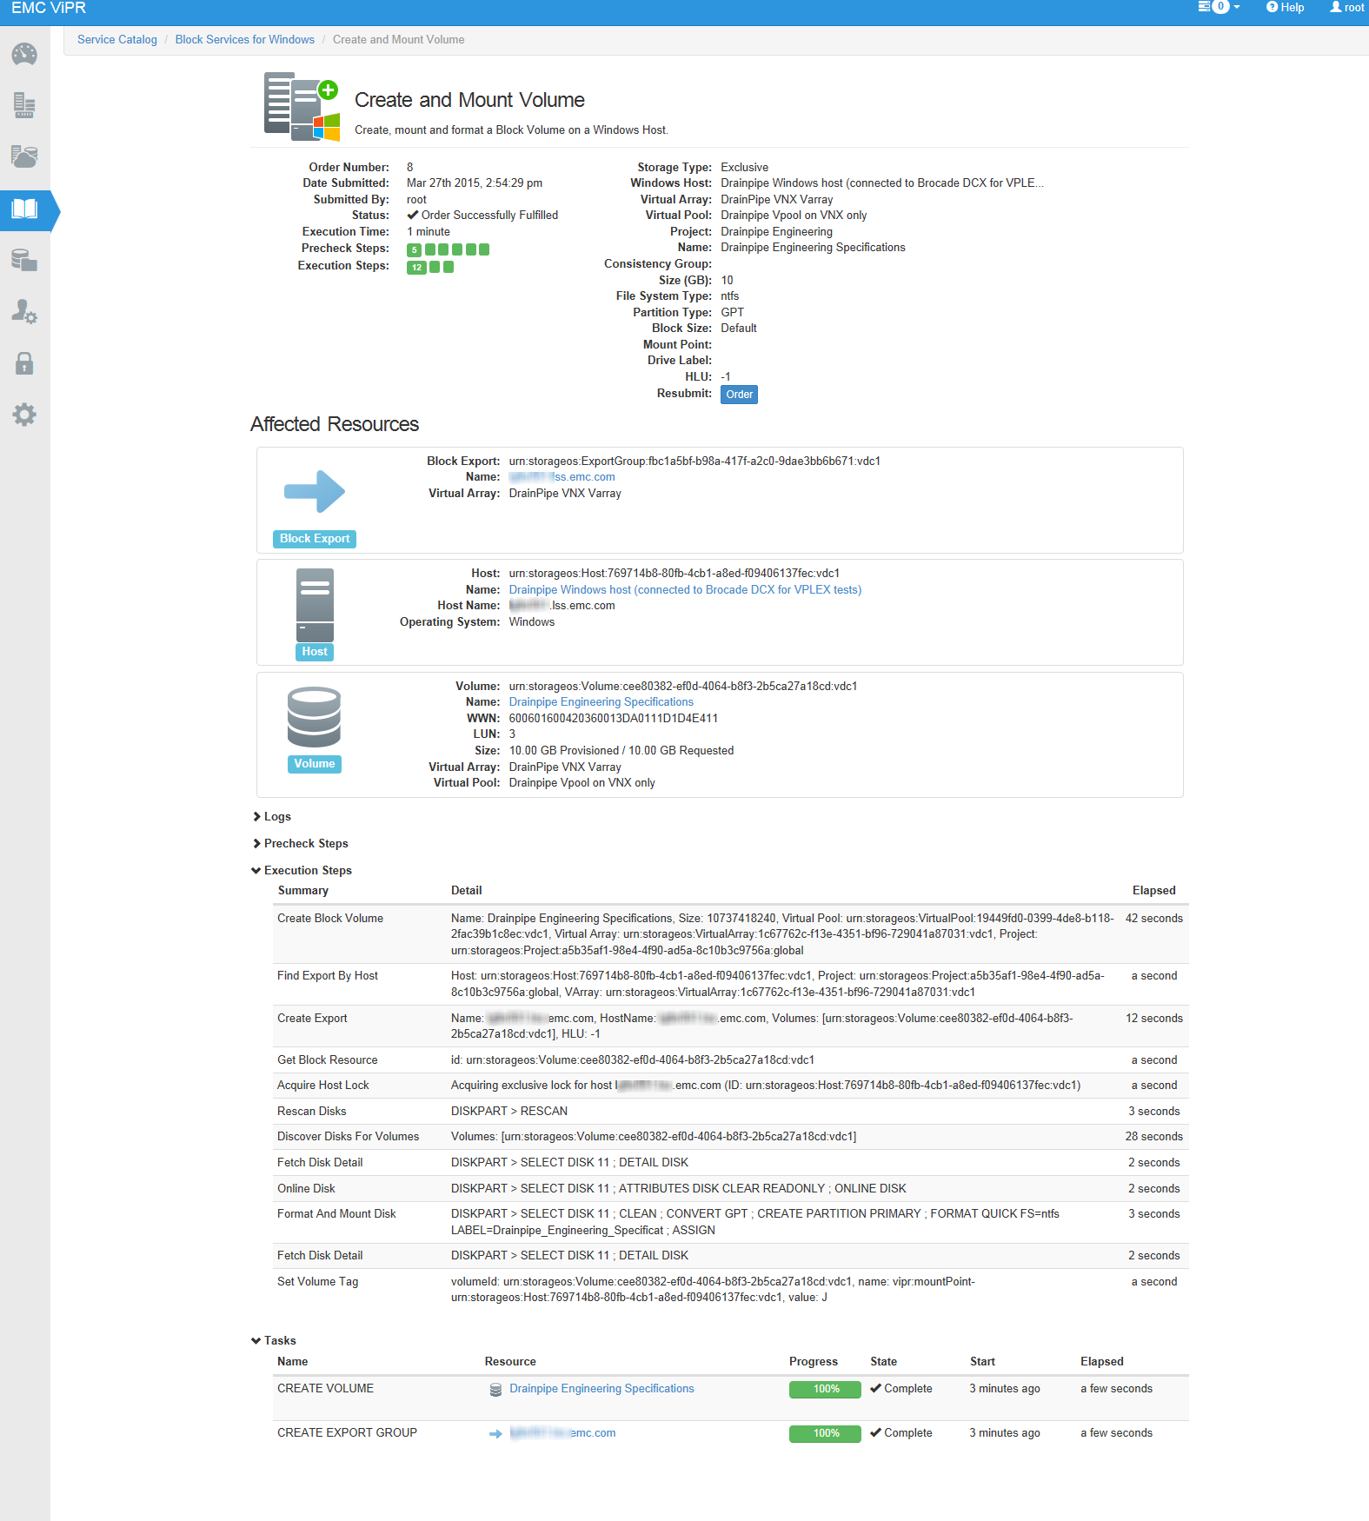Open Drainpipe Engineering Specifications link in Tasks table
The height and width of the screenshot is (1521, 1369).
pos(601,1389)
